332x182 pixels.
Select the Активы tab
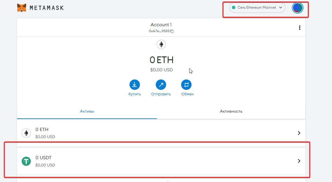click(87, 111)
